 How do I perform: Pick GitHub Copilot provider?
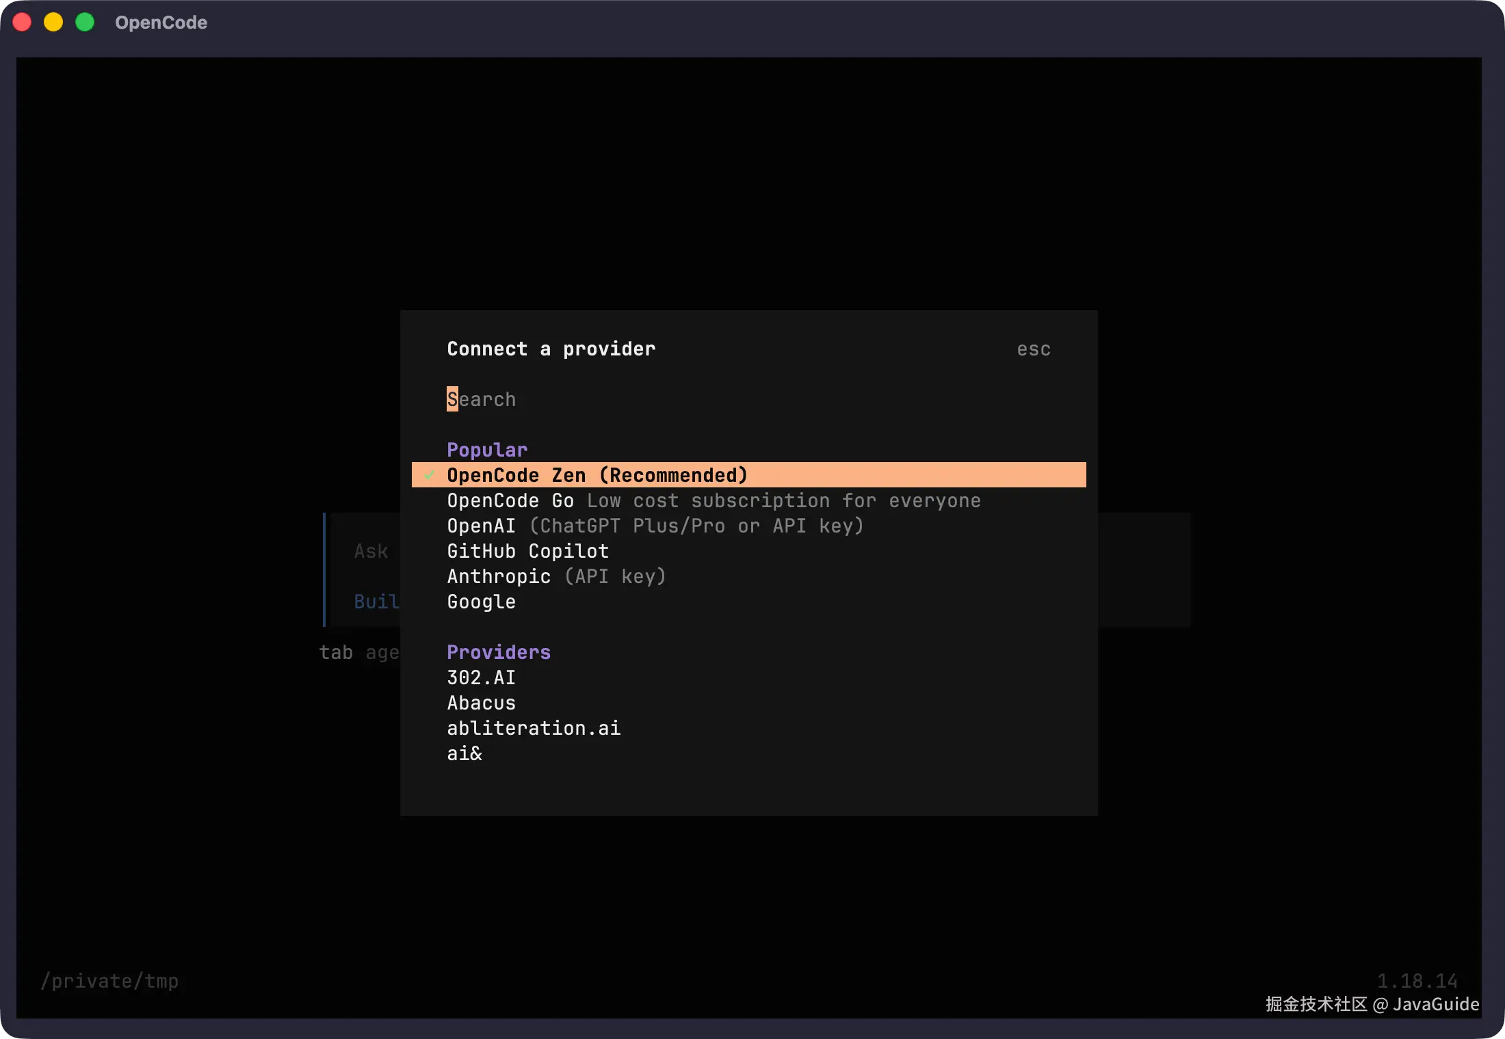(748, 551)
